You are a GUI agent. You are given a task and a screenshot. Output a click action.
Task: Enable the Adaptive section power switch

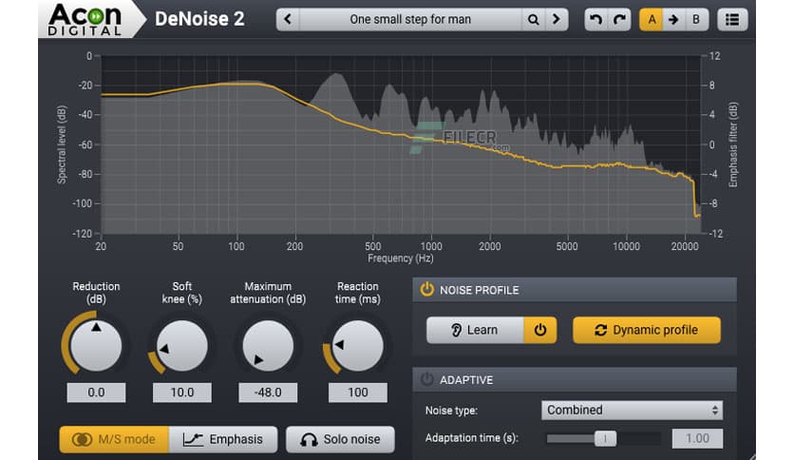(x=426, y=379)
